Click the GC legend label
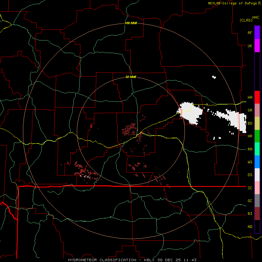 coord(250,201)
